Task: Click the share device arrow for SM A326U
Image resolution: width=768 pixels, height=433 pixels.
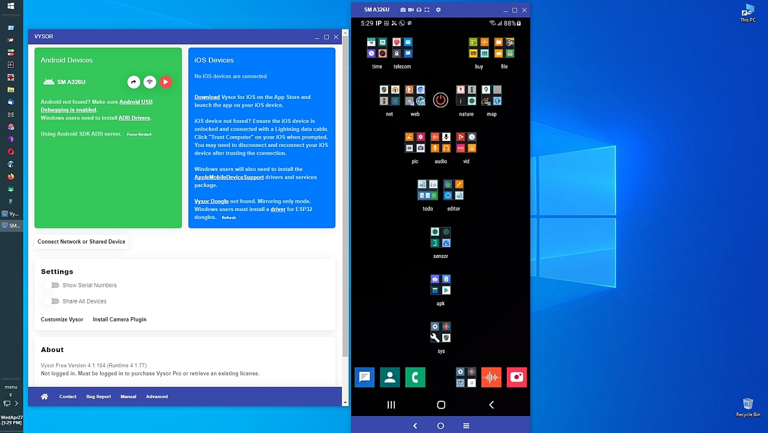Action: [x=134, y=82]
